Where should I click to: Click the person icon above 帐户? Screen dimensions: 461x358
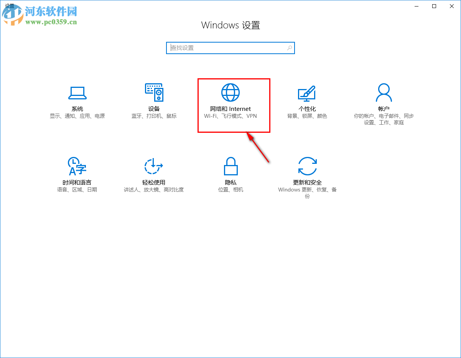[x=384, y=92]
